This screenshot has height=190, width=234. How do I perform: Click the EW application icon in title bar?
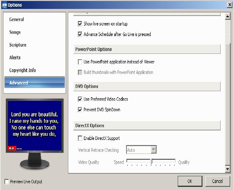click(4, 5)
